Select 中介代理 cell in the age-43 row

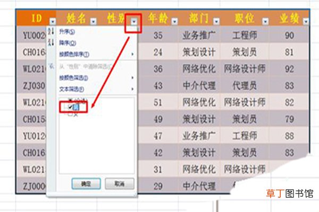pyautogui.click(x=199, y=86)
